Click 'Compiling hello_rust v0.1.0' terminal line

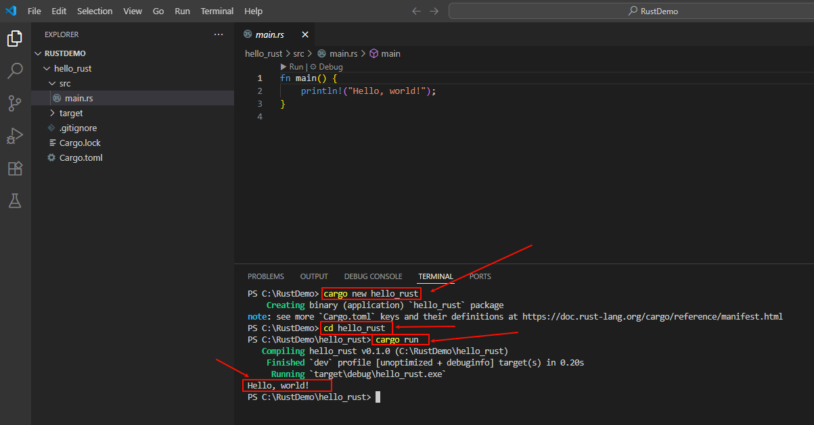(x=384, y=351)
